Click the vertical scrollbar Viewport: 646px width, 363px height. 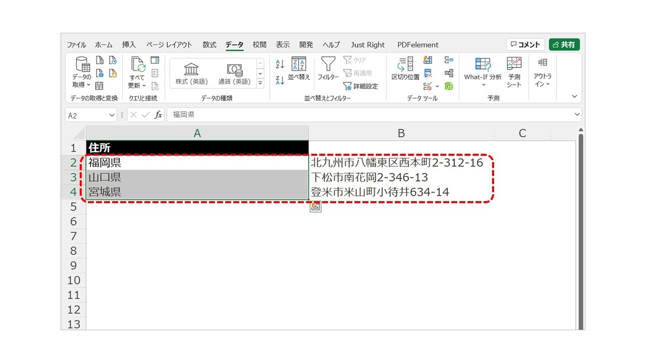(580, 231)
